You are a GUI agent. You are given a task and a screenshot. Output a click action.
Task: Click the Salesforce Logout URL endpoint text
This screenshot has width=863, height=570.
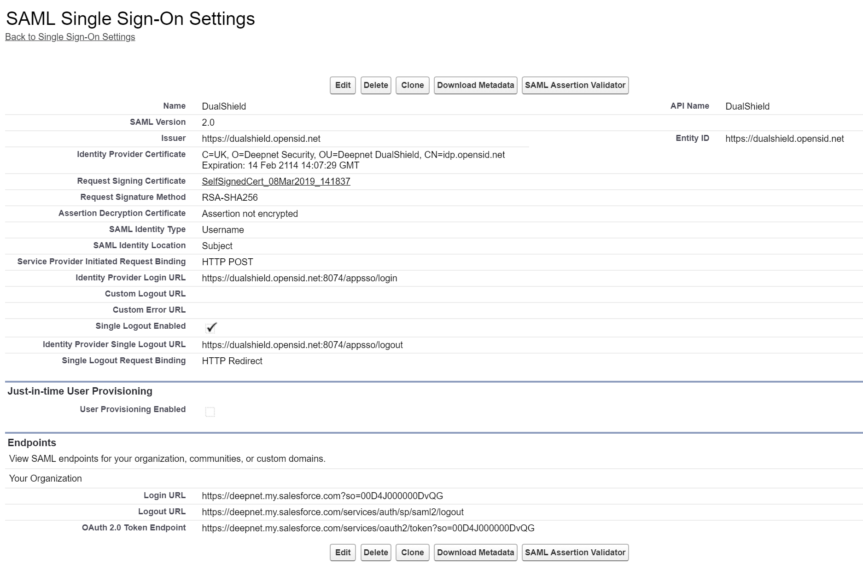click(332, 512)
